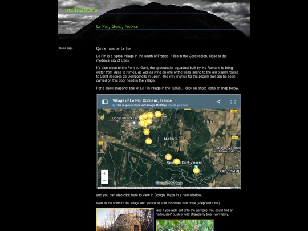Open the isolated camera marker northeast of the village cluster

pyautogui.click(x=158, y=114)
